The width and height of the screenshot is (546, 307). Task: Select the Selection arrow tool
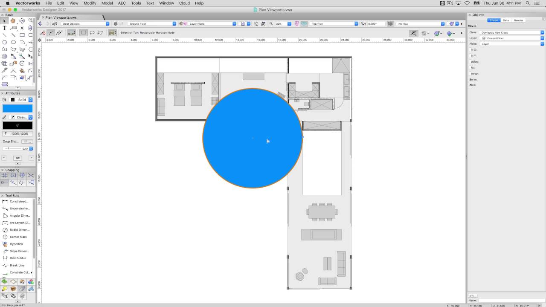click(4, 20)
